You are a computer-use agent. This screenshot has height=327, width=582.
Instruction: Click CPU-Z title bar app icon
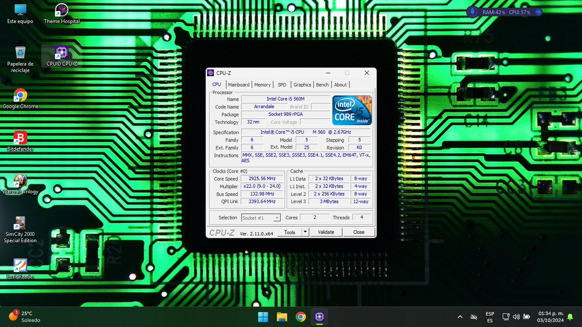pyautogui.click(x=210, y=73)
